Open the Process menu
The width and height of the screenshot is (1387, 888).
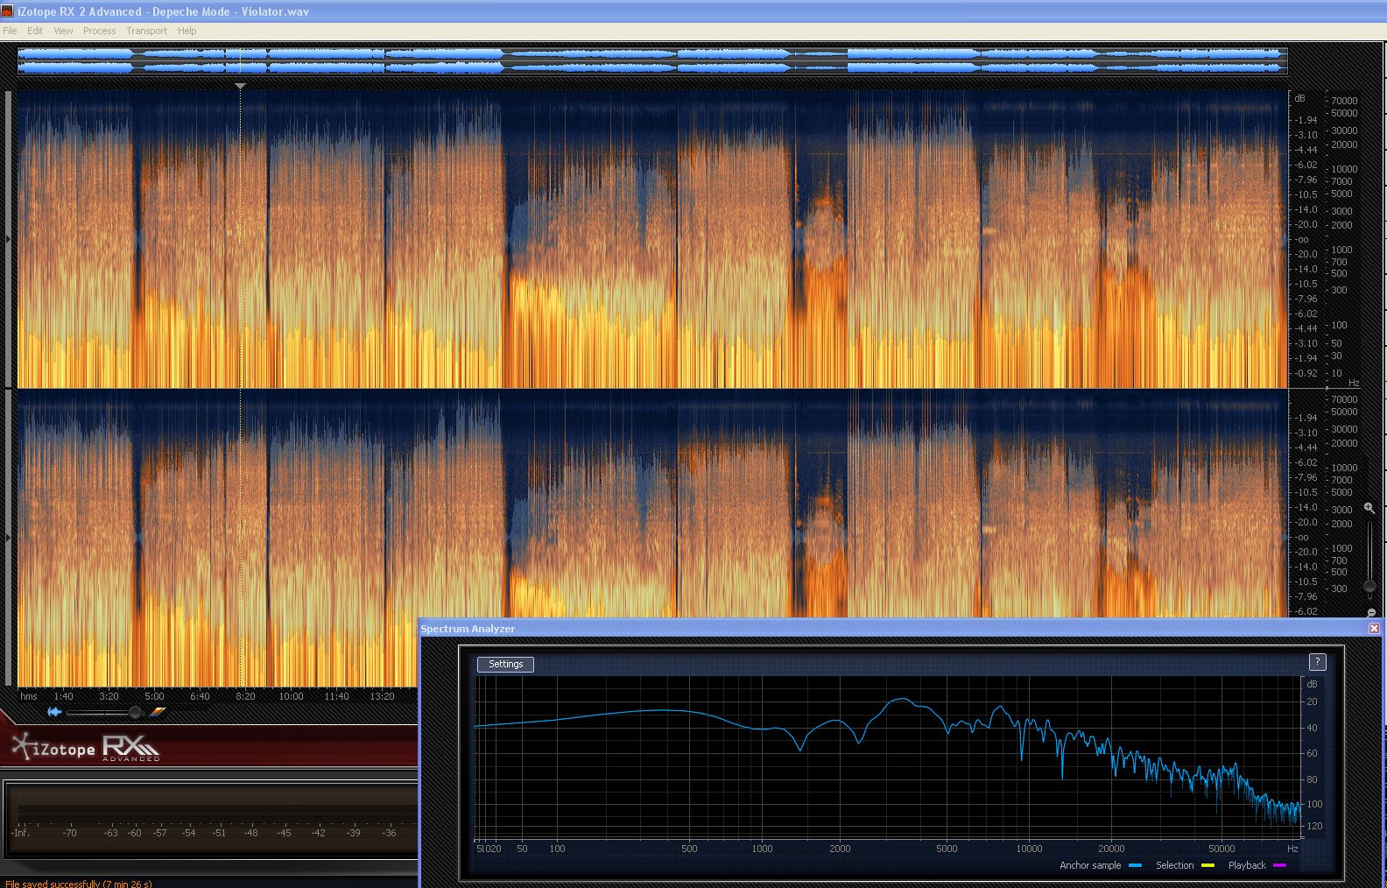[99, 31]
